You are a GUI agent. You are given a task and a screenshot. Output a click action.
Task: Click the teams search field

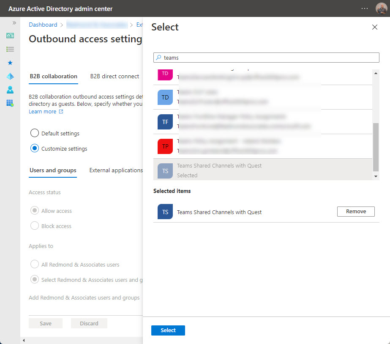tap(266, 58)
